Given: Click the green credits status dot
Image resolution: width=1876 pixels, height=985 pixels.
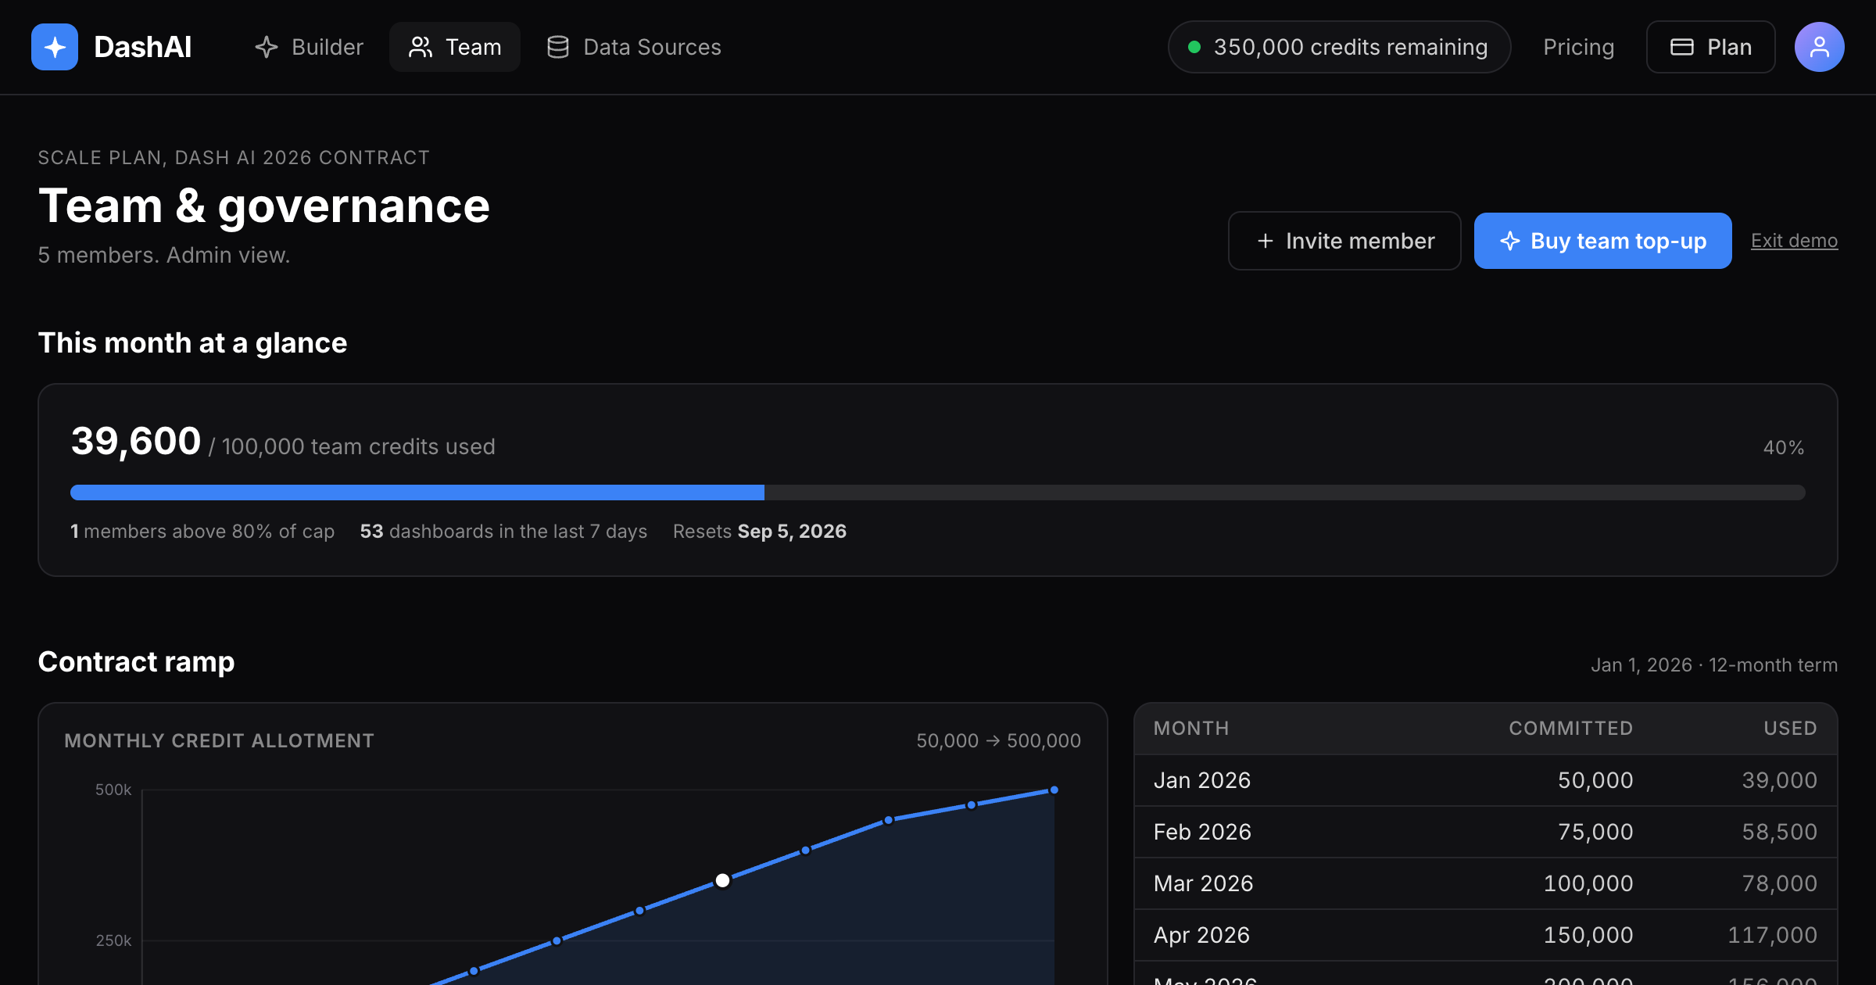Looking at the screenshot, I should pos(1194,47).
